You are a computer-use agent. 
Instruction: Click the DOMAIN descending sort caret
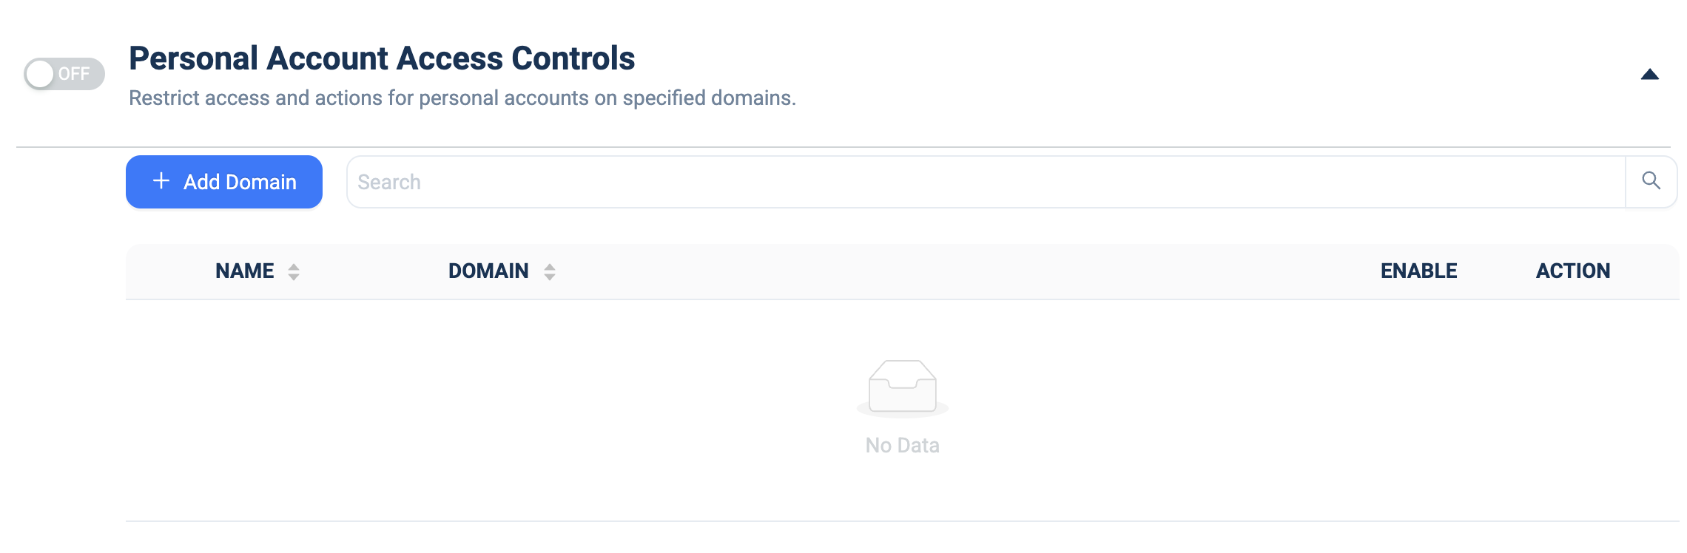tap(550, 277)
